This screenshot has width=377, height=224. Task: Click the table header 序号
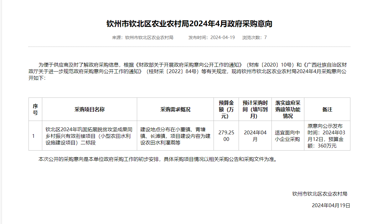tap(35, 109)
